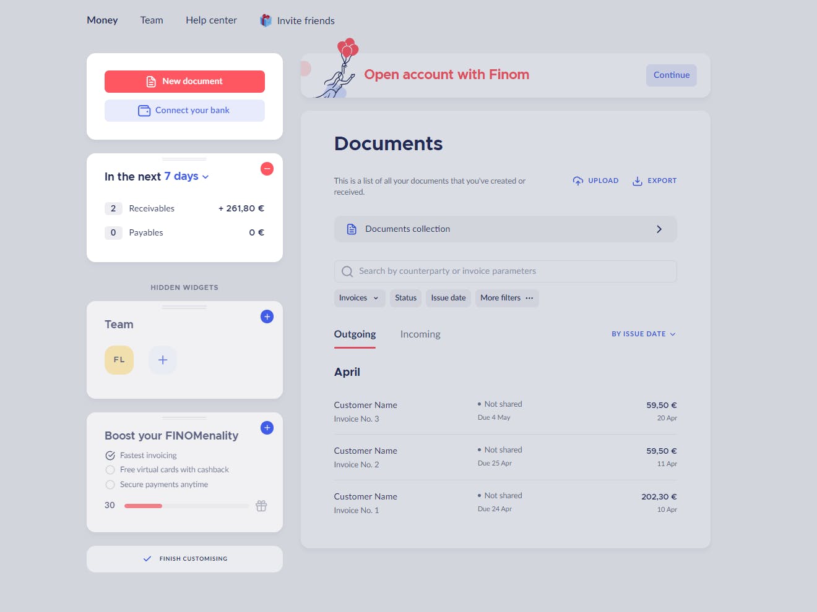817x612 pixels.
Task: Go to the Team menu
Action: [152, 20]
